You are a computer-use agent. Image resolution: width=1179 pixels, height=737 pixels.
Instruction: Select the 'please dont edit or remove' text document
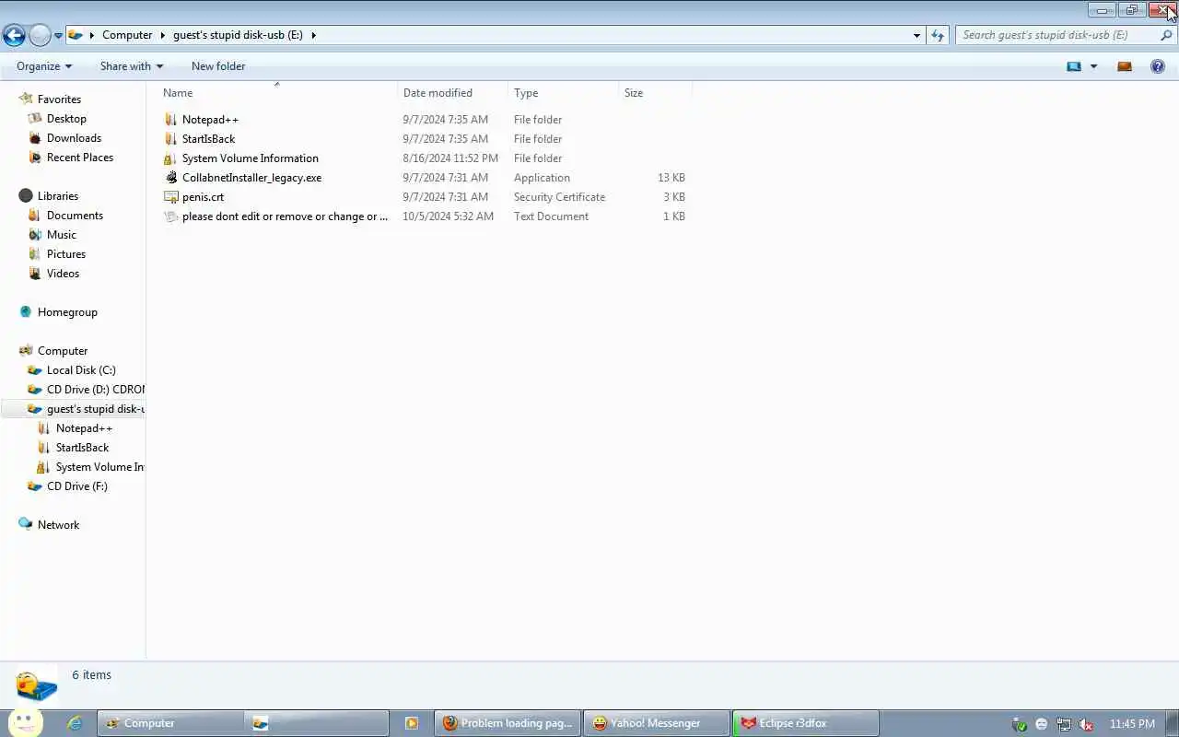(285, 216)
